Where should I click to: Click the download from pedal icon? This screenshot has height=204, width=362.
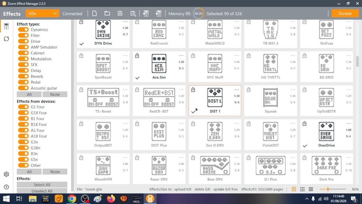tap(146, 14)
